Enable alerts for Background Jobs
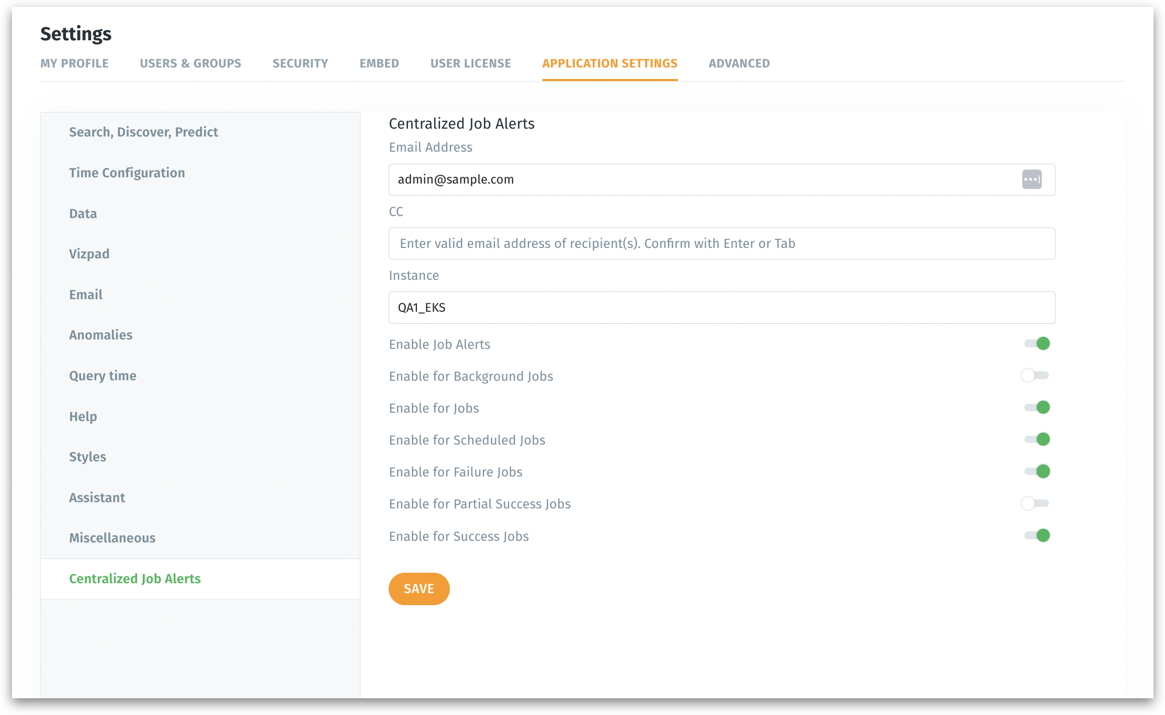1165x715 pixels. (1035, 376)
